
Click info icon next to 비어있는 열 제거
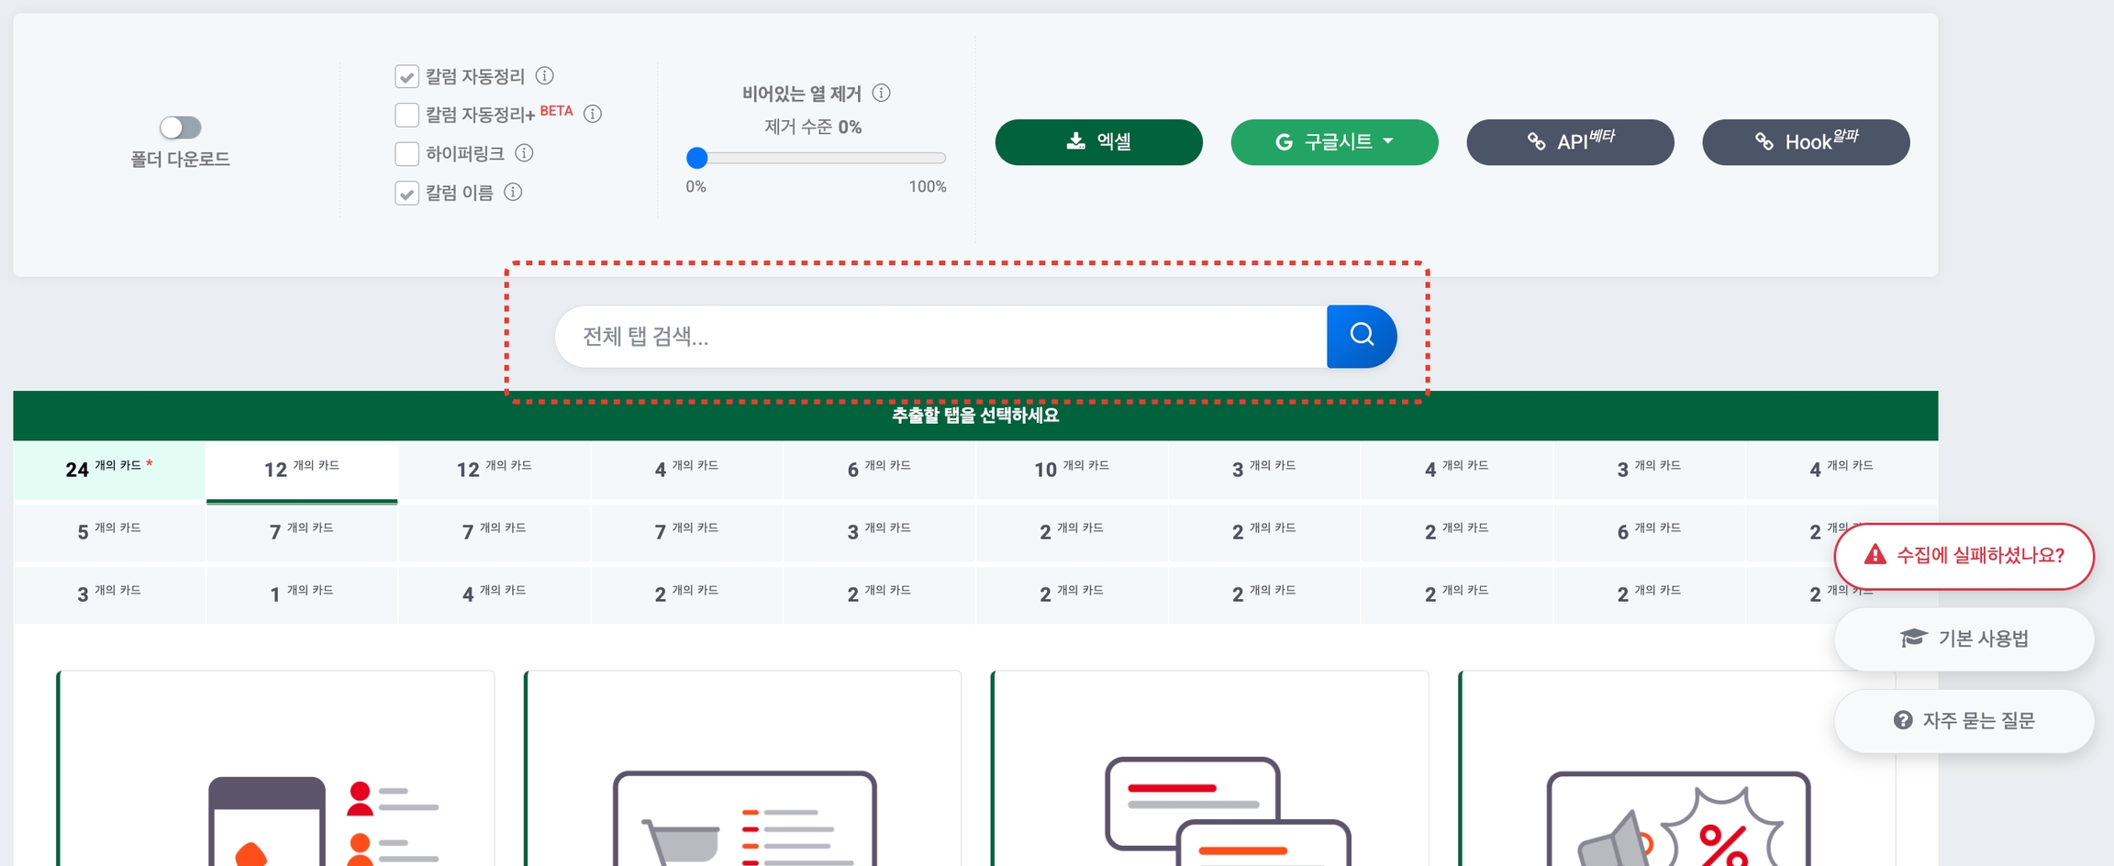coord(881,93)
